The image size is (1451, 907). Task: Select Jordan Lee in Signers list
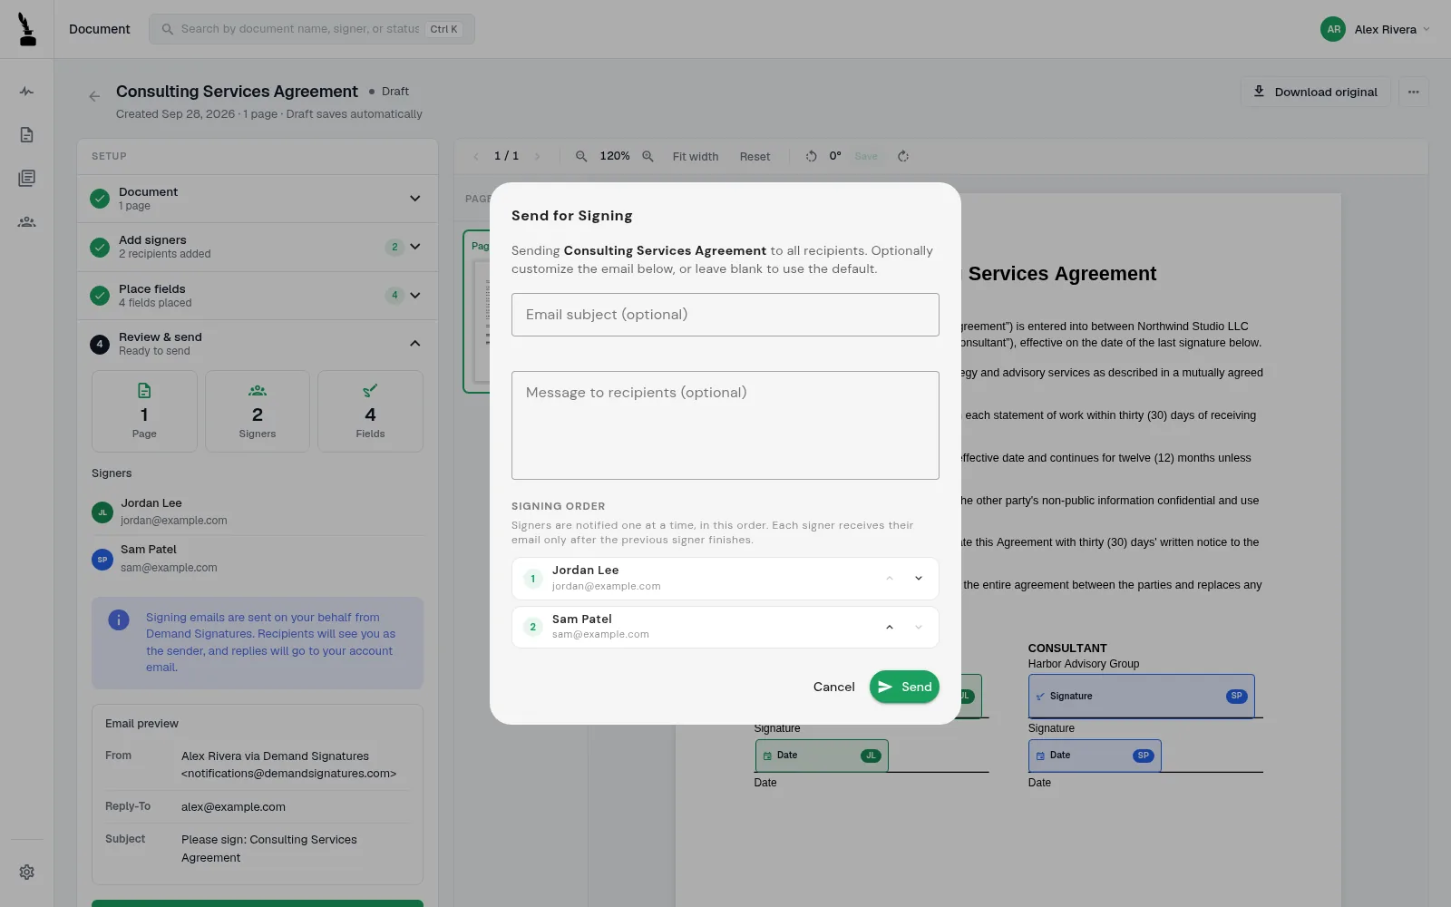258,512
